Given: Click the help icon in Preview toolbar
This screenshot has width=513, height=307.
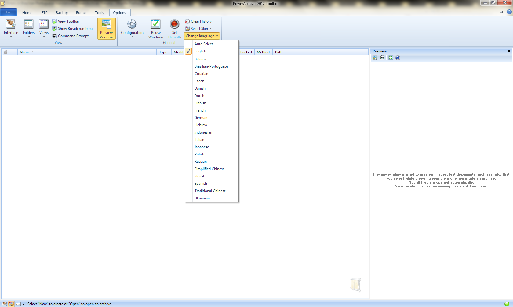Looking at the screenshot, I should pos(398,58).
